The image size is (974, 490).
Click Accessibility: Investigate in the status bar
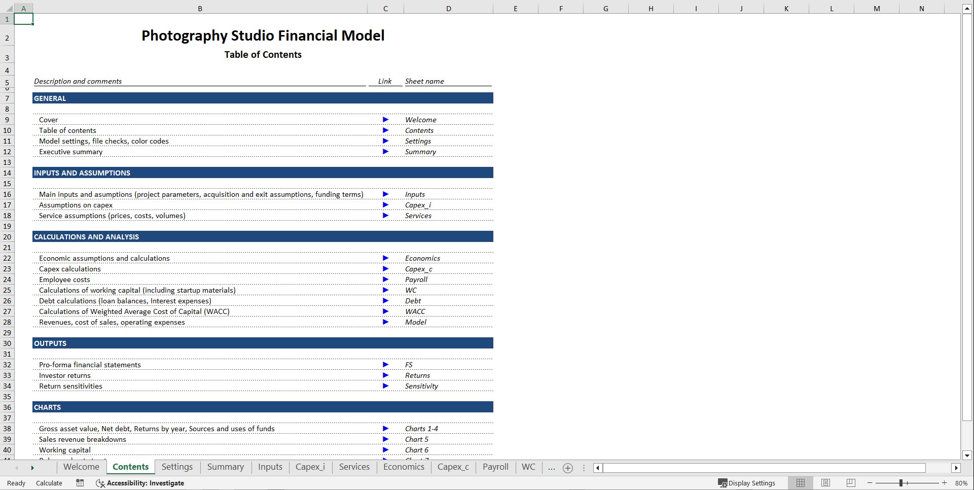pos(146,483)
